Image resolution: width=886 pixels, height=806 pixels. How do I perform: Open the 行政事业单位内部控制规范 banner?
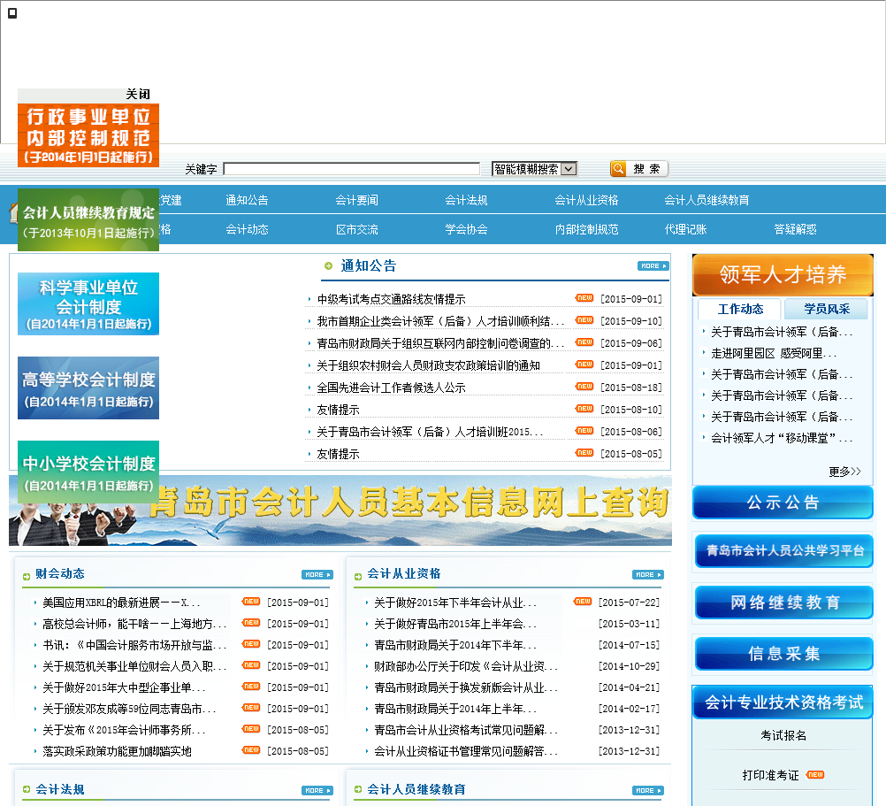(88, 135)
